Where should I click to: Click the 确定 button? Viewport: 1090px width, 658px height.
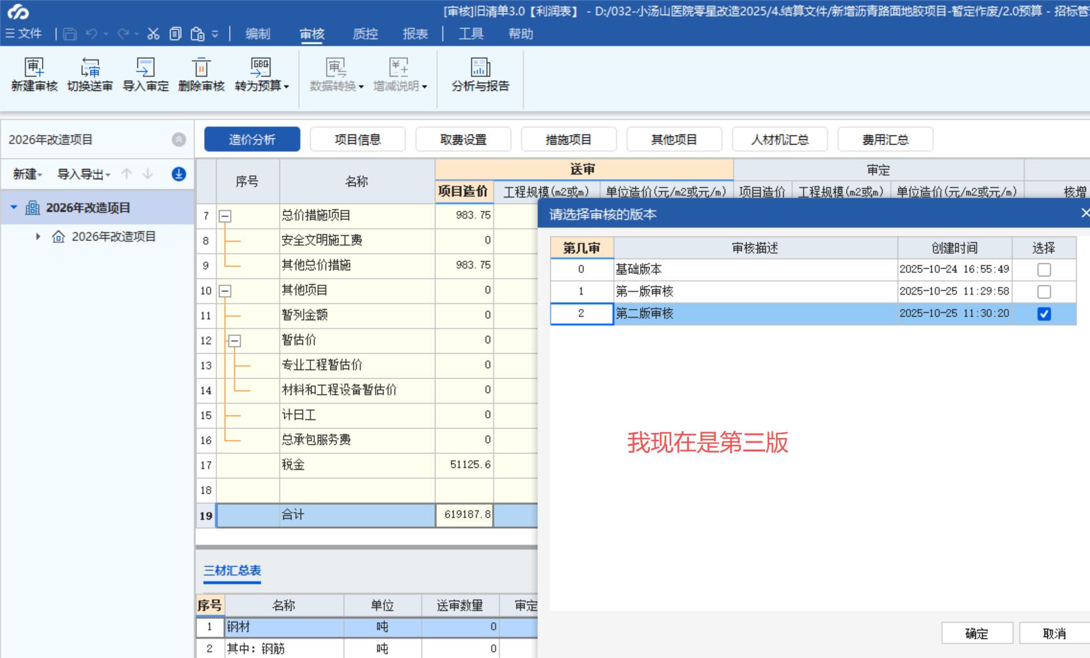977,632
